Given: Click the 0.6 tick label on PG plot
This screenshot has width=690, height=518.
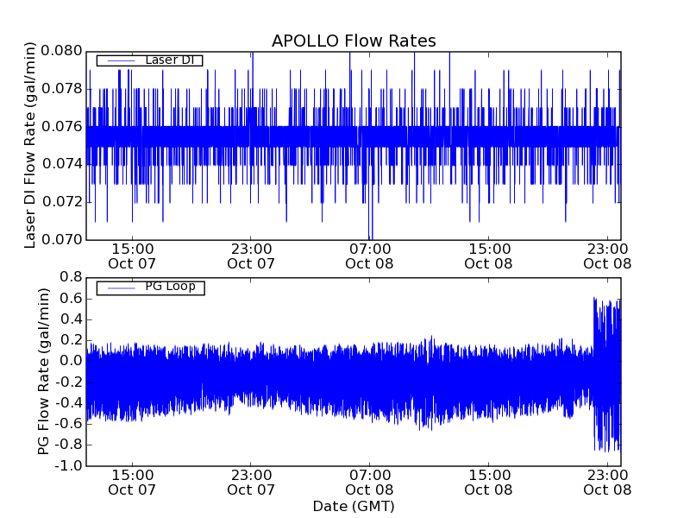Looking at the screenshot, I should click(x=71, y=298).
